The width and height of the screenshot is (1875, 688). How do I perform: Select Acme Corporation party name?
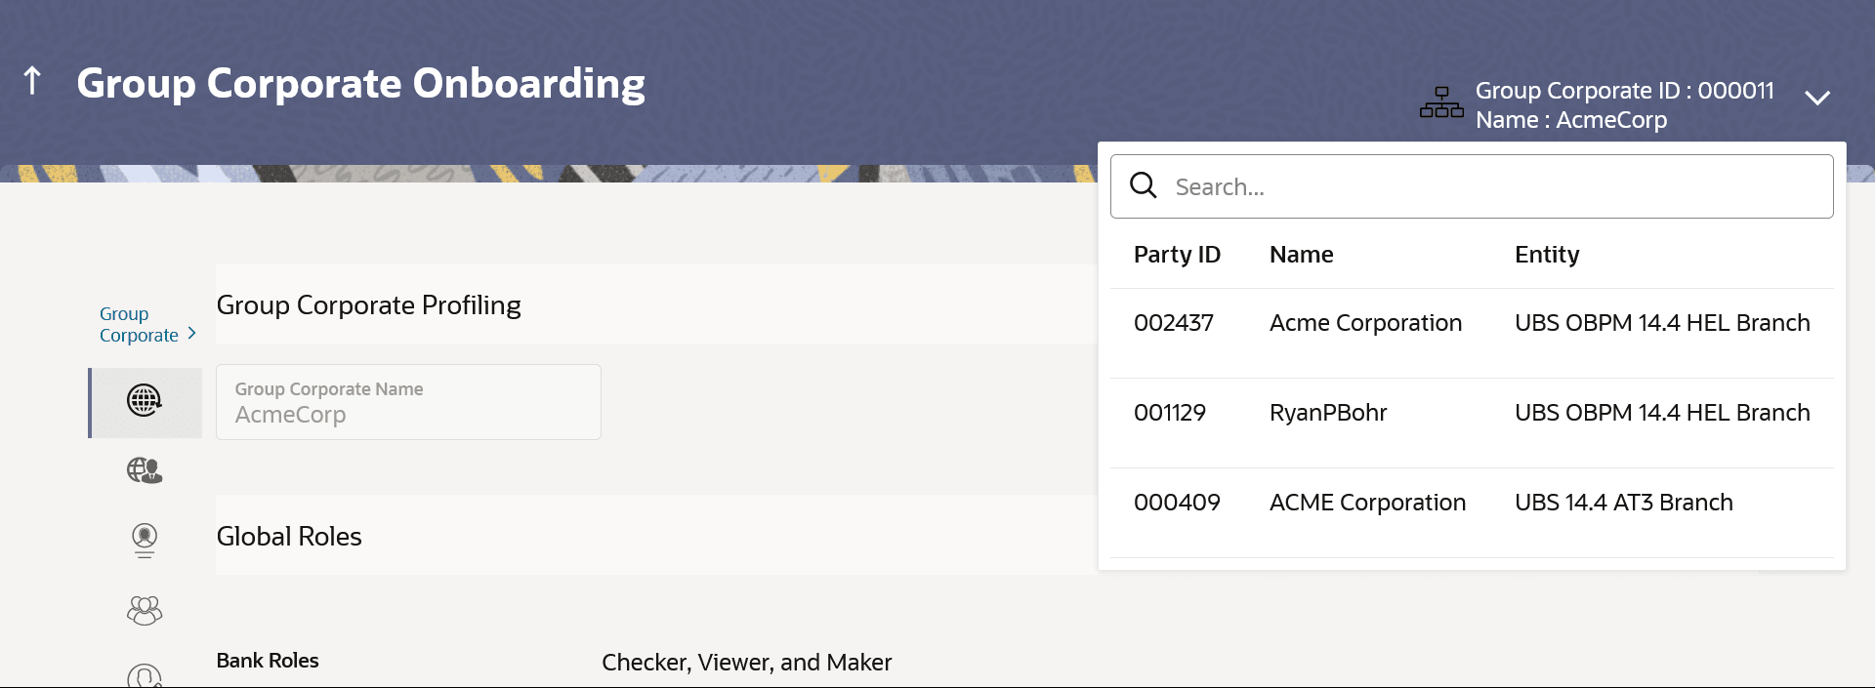pyautogui.click(x=1365, y=323)
